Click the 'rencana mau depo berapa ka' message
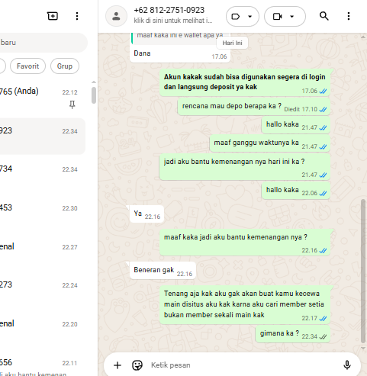 click(254, 107)
